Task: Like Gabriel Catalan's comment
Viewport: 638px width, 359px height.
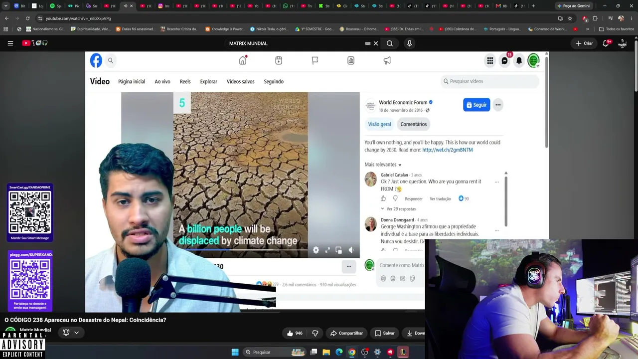Action: [383, 198]
